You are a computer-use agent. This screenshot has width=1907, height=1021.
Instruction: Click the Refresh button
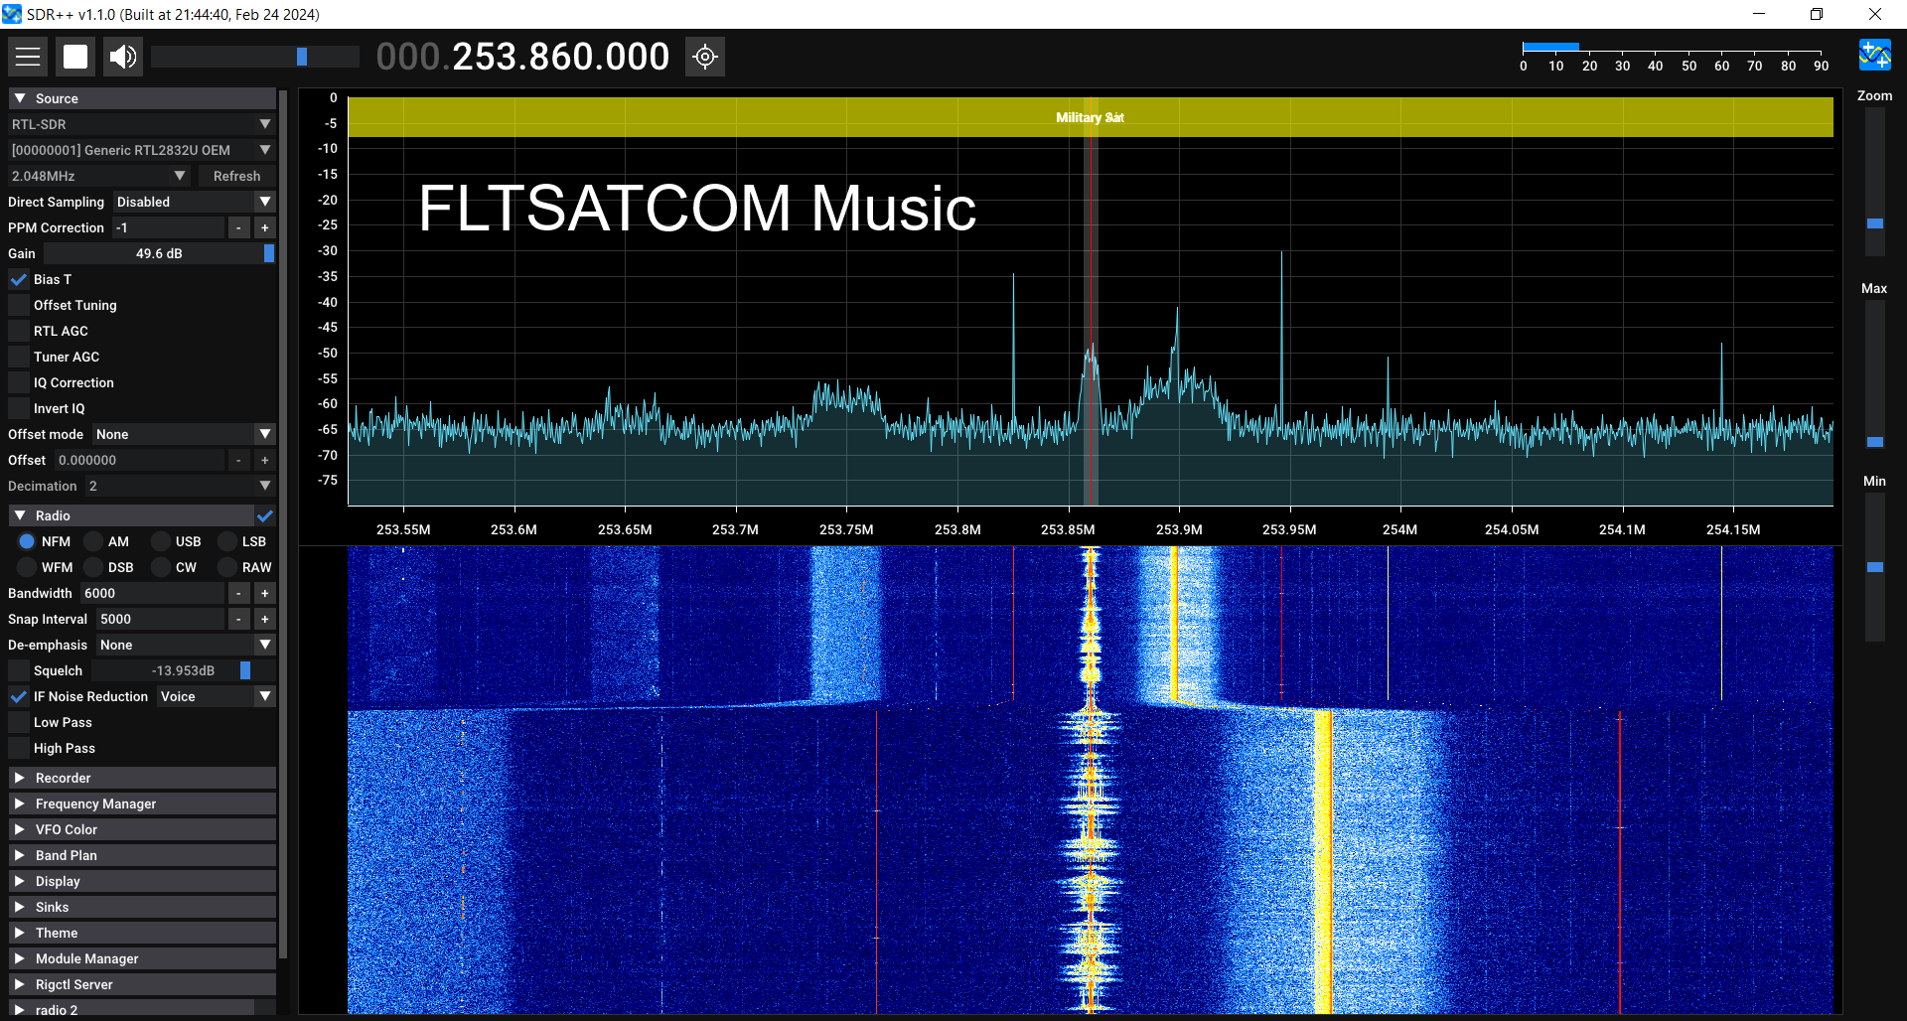tap(236, 176)
